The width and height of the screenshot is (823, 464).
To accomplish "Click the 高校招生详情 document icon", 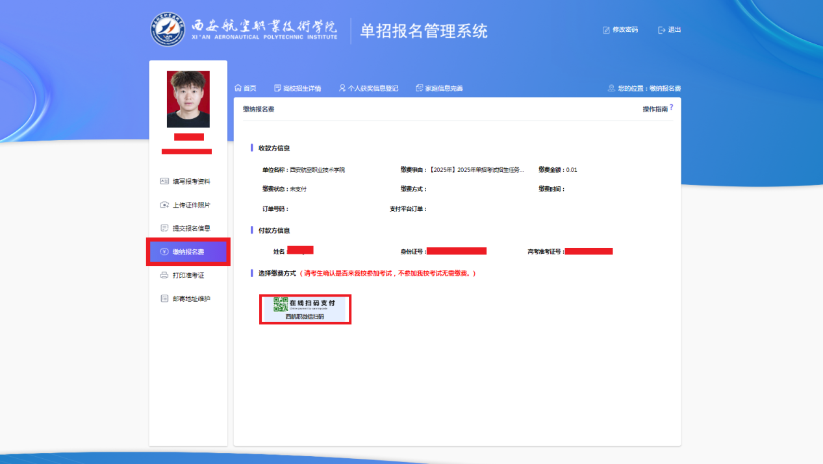I will 277,88.
